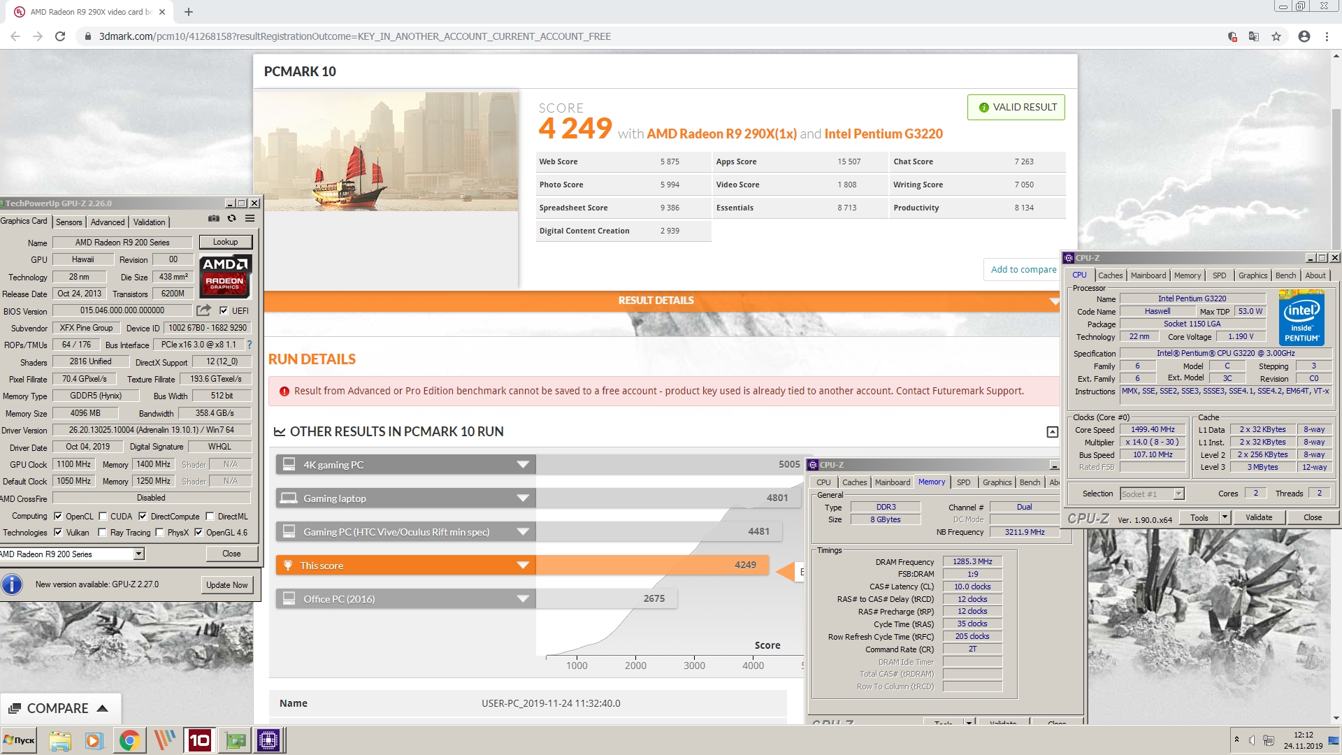Switch to GPU-Z Advanced tab
This screenshot has height=755, width=1342.
click(108, 222)
